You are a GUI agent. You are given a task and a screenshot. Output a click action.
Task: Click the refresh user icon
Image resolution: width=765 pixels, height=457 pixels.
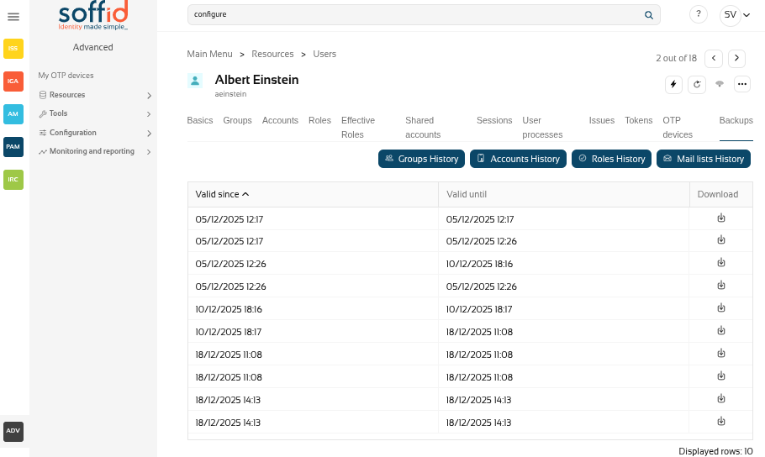coord(696,84)
